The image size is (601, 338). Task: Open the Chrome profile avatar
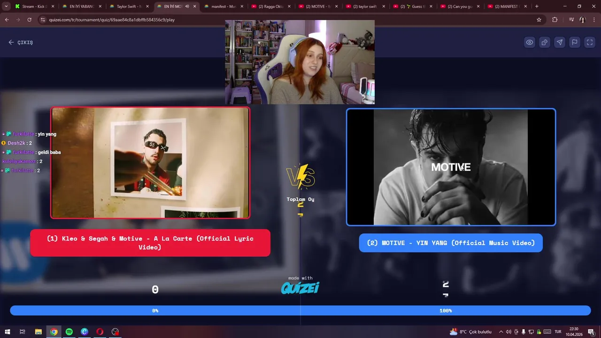[583, 20]
